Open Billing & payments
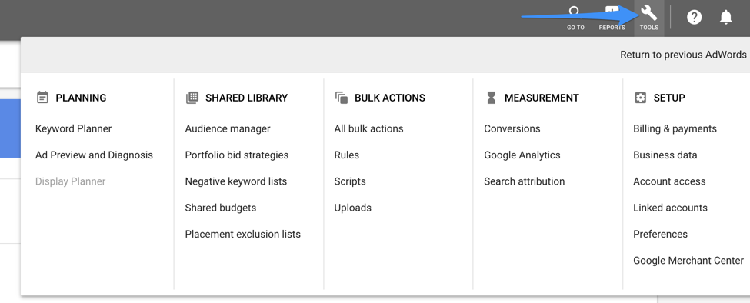The image size is (750, 303). coord(675,128)
